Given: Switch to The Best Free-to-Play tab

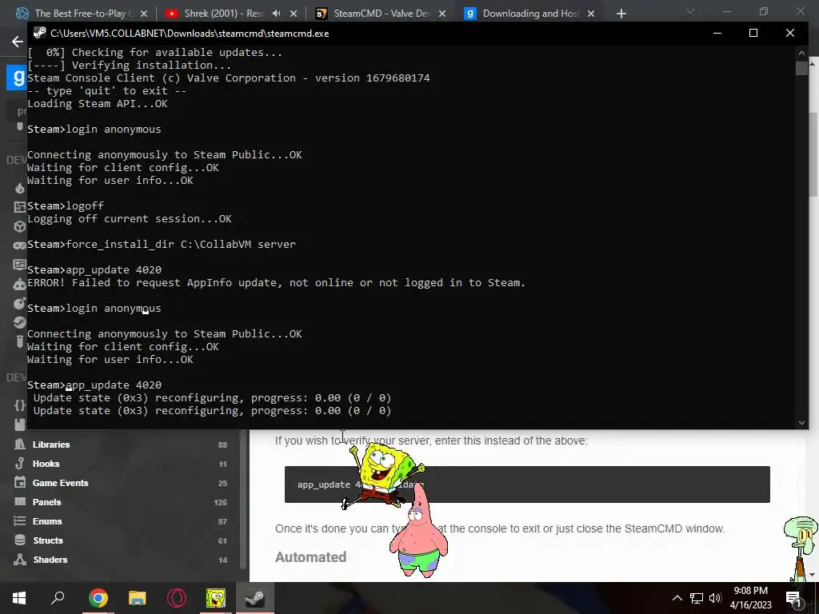Looking at the screenshot, I should pyautogui.click(x=83, y=14).
